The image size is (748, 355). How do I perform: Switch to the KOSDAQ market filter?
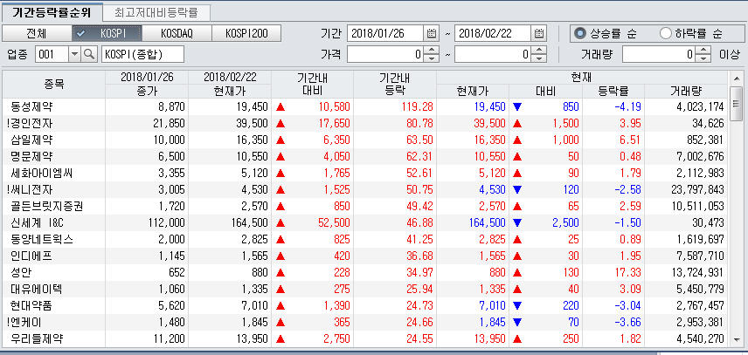pos(177,33)
